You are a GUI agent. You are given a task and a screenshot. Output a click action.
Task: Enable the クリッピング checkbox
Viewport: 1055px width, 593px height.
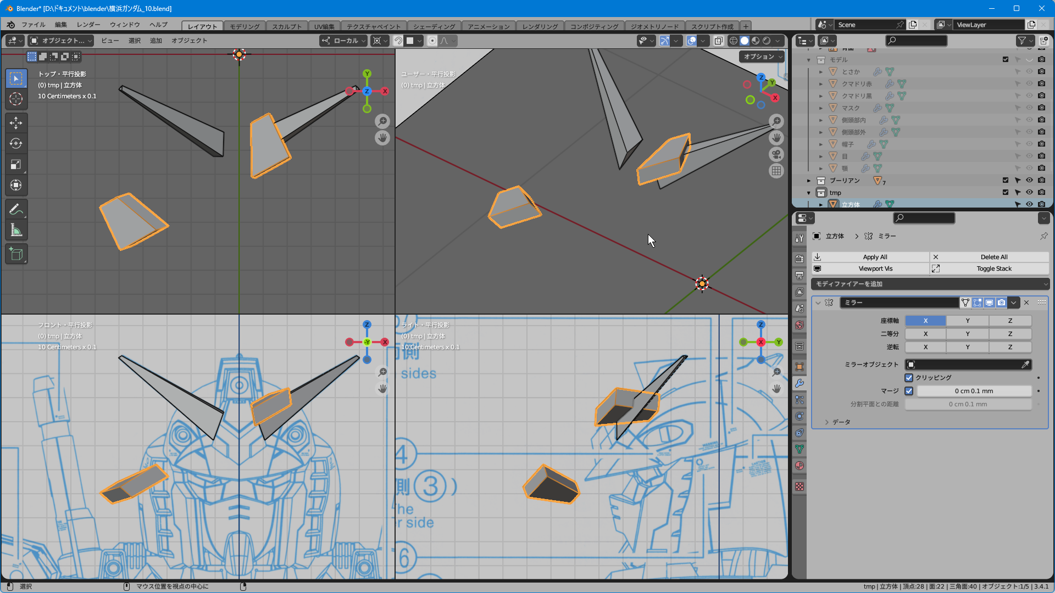pos(909,378)
